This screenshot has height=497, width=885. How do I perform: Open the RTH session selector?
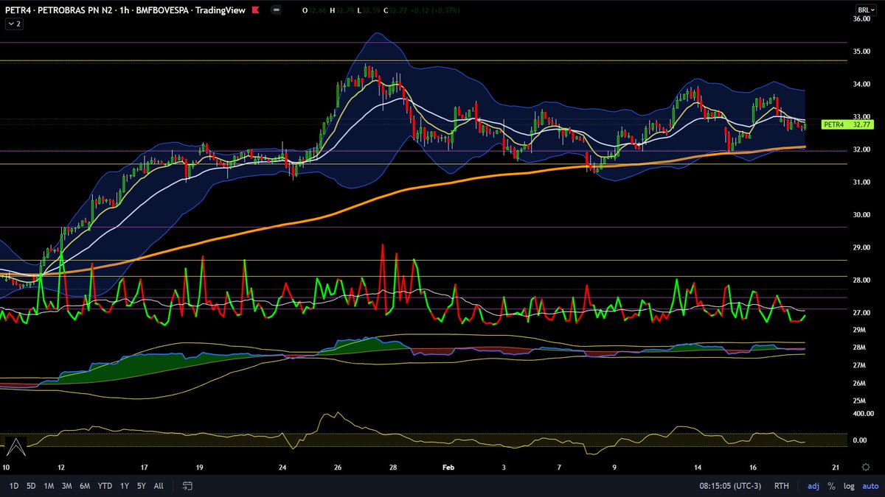pos(782,486)
